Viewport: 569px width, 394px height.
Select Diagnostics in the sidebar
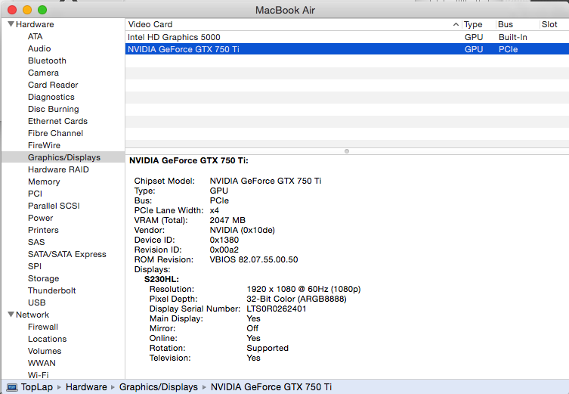click(51, 97)
